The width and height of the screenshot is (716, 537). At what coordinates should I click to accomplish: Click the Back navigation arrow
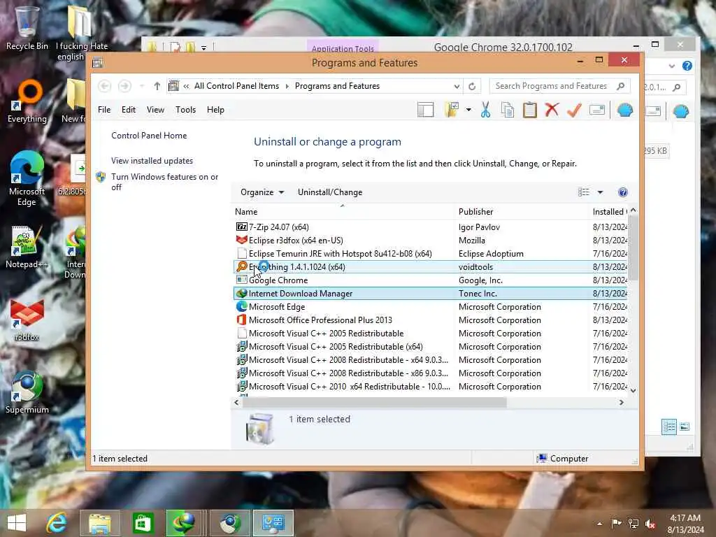(x=105, y=86)
